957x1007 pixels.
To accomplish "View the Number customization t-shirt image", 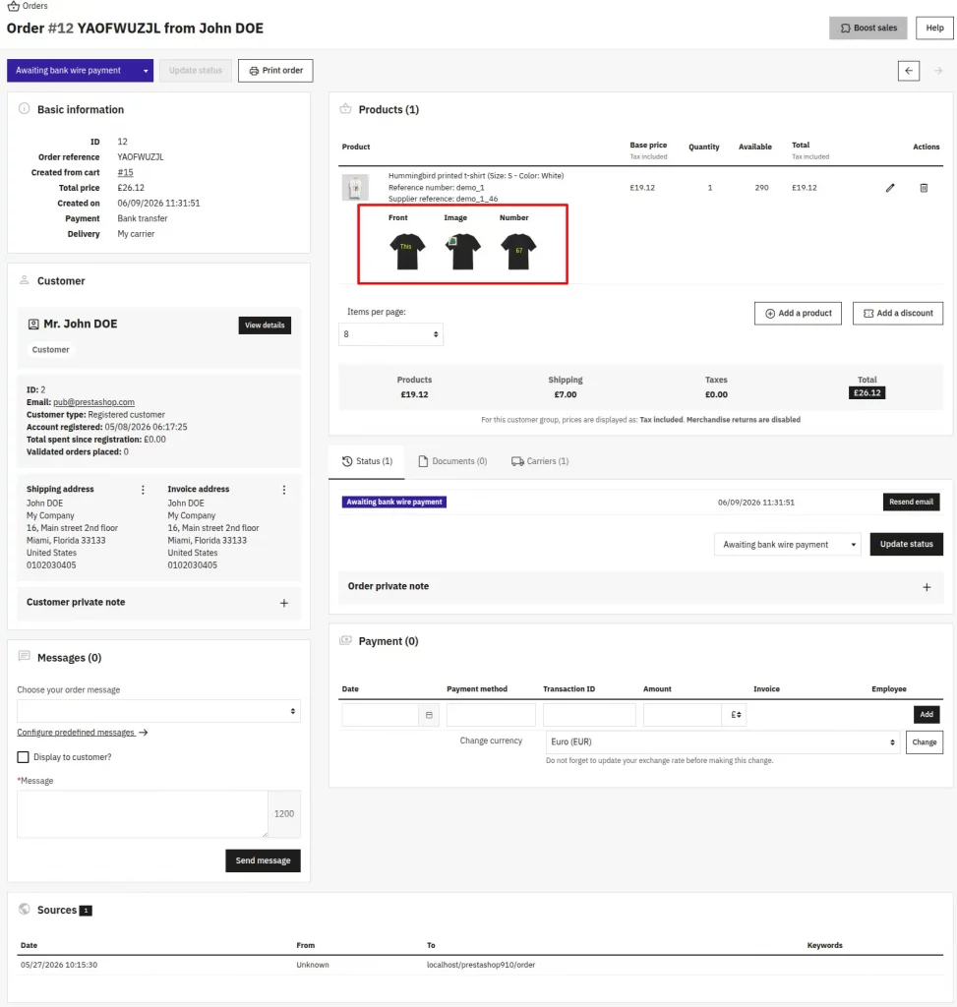I will 517,251.
